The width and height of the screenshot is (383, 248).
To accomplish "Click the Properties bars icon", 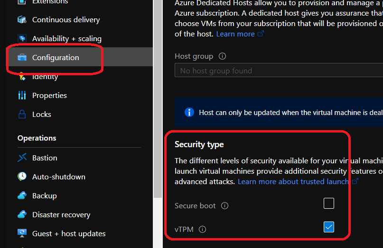I will point(22,96).
